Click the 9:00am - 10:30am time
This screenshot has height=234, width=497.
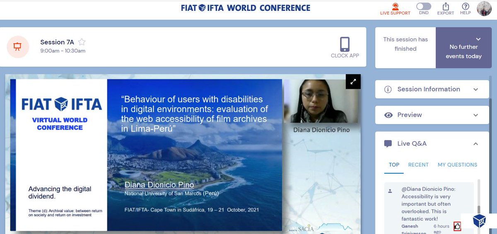63,51
